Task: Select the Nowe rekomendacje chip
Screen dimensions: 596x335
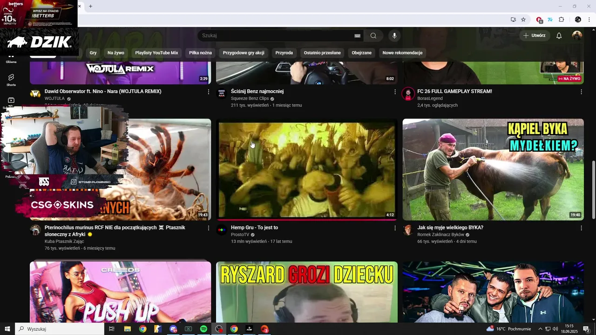Action: coord(402,53)
